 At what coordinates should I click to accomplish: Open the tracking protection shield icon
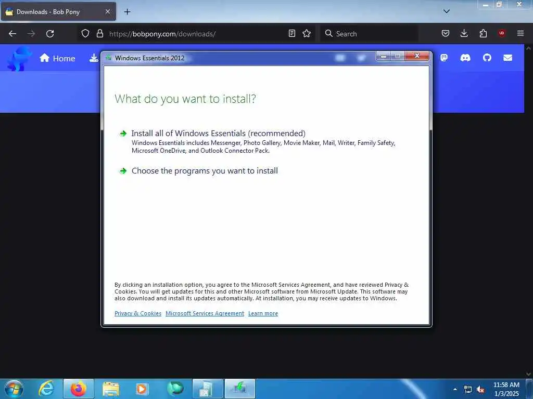pos(85,33)
